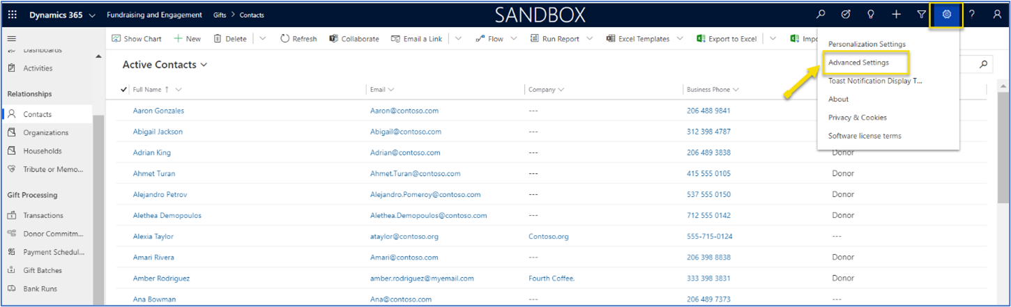Select Toast Notification Display Time item
Viewport: 1011px width, 307px height.
(x=875, y=81)
